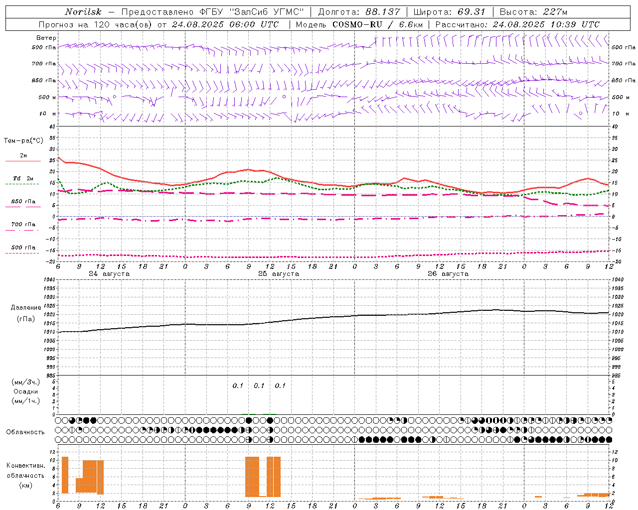Click the '(мм/3ч.)' precipitation unit label
This screenshot has width=638, height=510.
(26, 382)
